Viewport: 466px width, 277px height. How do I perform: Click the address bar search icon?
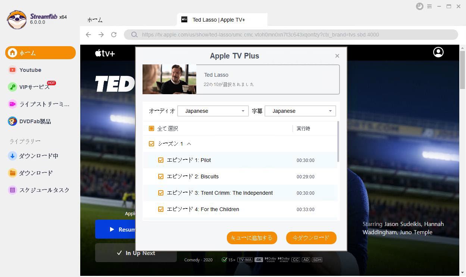134,35
